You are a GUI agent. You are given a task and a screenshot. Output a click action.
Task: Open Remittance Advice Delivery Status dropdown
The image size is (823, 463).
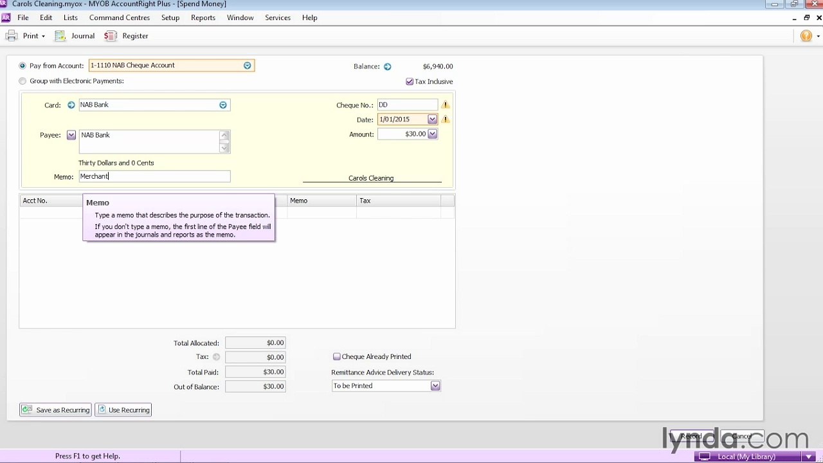[x=435, y=386]
